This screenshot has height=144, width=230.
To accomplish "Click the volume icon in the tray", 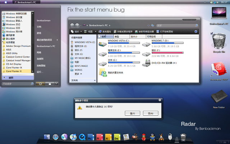I will coord(217,2).
